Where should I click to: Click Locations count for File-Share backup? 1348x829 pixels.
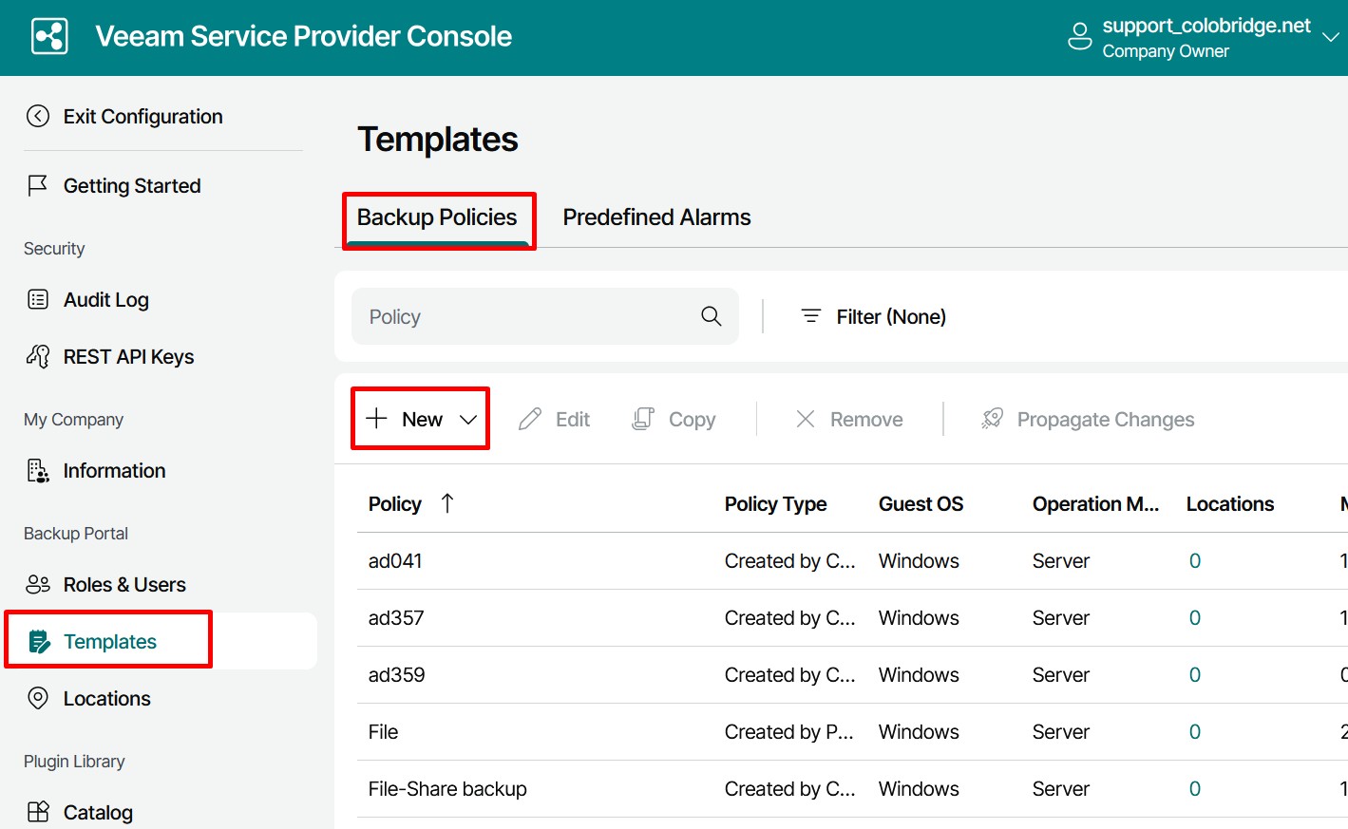1195,789
